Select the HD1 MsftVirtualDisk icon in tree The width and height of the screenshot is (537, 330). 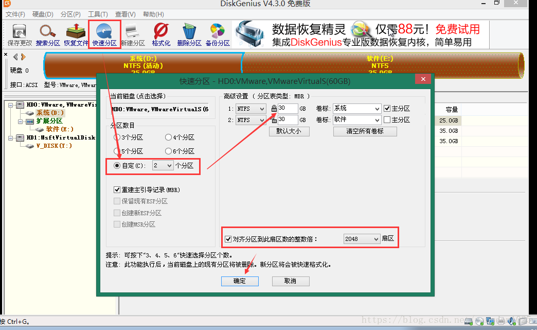click(20, 138)
